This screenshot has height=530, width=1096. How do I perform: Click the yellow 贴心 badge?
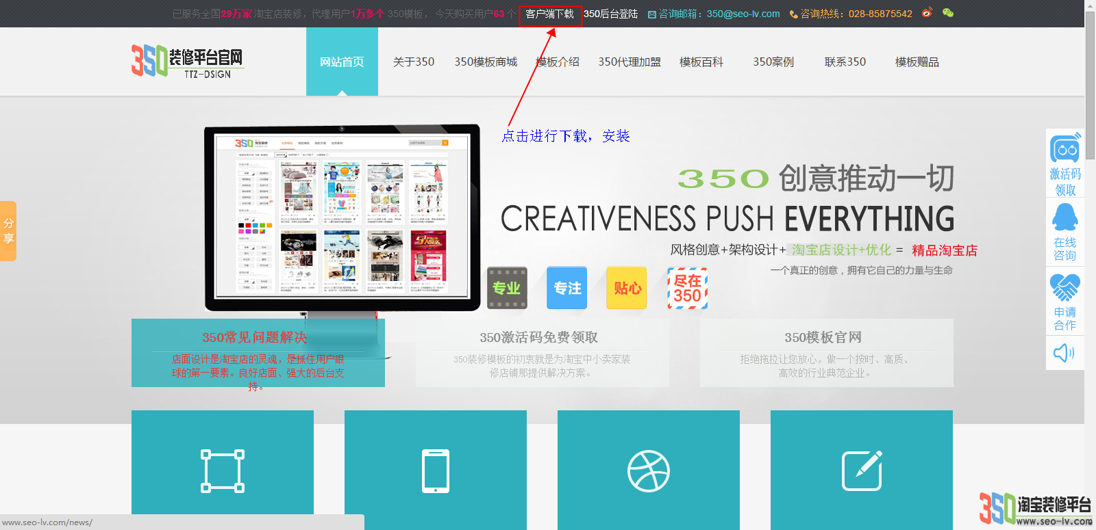point(627,288)
